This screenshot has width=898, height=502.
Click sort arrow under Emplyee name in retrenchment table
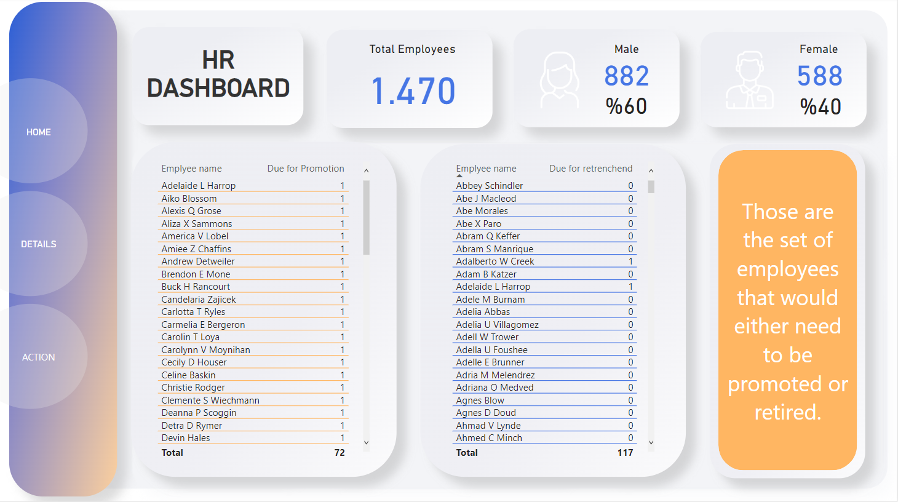tap(459, 176)
